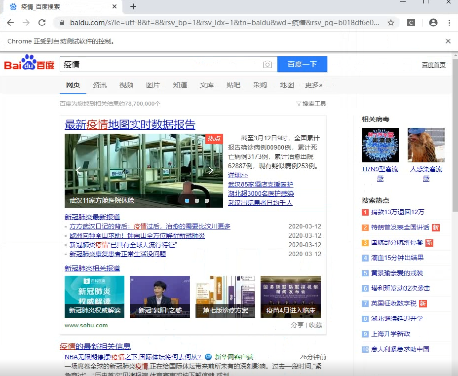Click the 百度一下 search button
The width and height of the screenshot is (458, 376).
click(303, 64)
